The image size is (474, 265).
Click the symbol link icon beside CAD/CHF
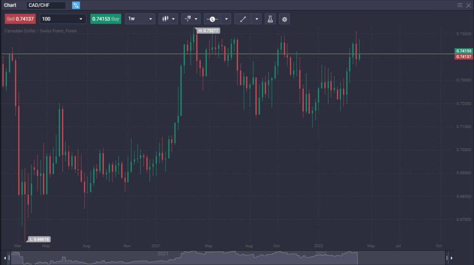coord(76,5)
